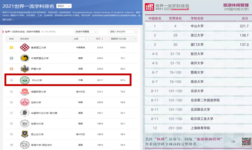Screen dimensions: 252x150
Task: Click the Sejong University red logo
Action: [x=25, y=102]
